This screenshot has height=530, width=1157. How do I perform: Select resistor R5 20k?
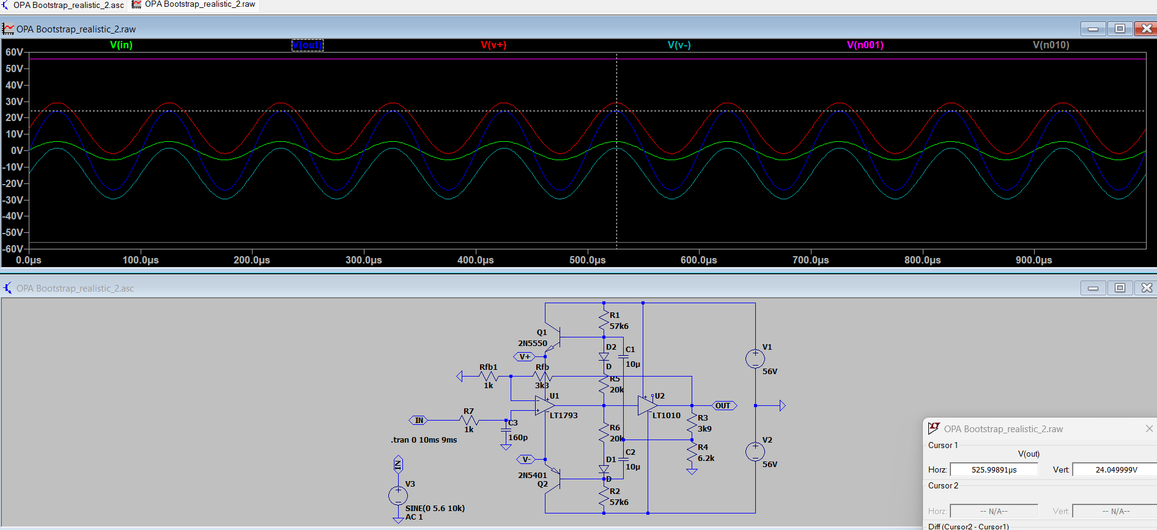coord(604,385)
